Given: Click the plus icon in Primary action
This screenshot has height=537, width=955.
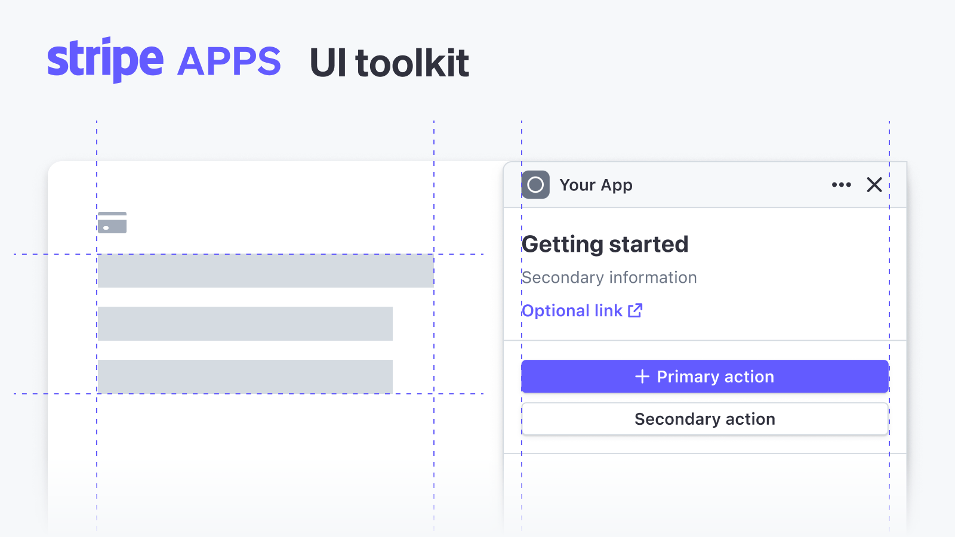Looking at the screenshot, I should (642, 376).
